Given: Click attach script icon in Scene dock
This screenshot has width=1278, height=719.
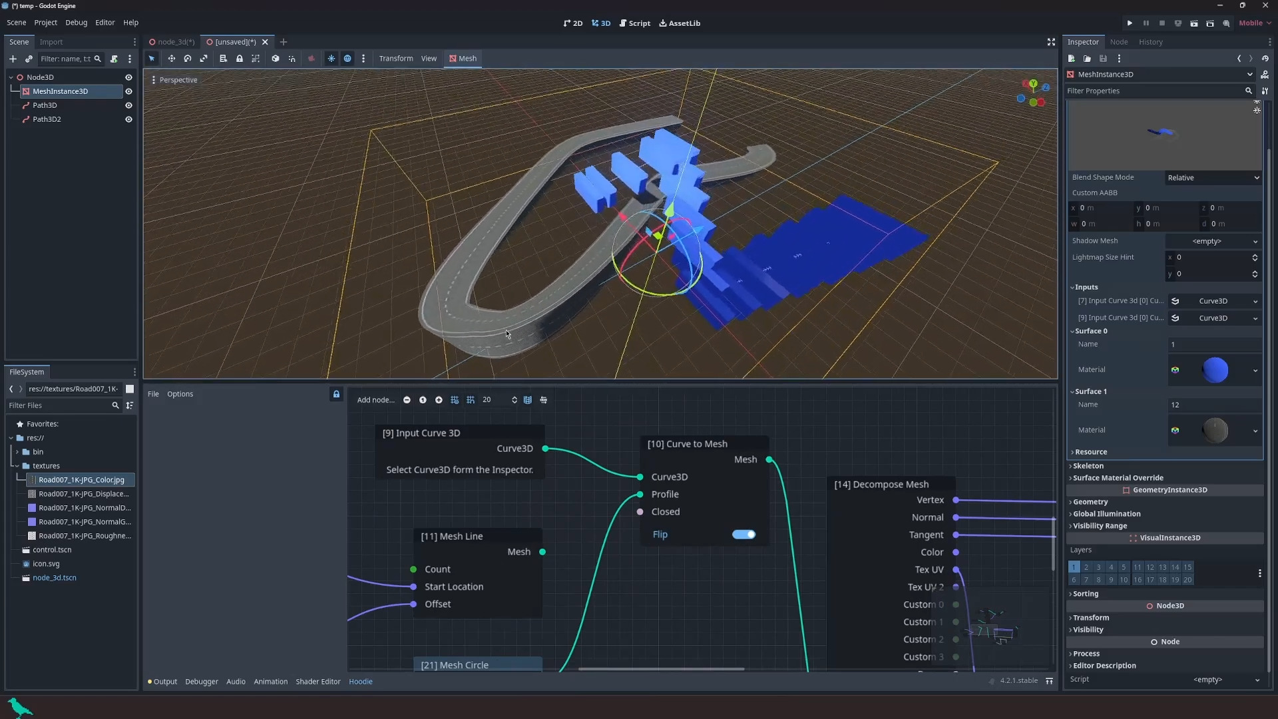Looking at the screenshot, I should 114,59.
